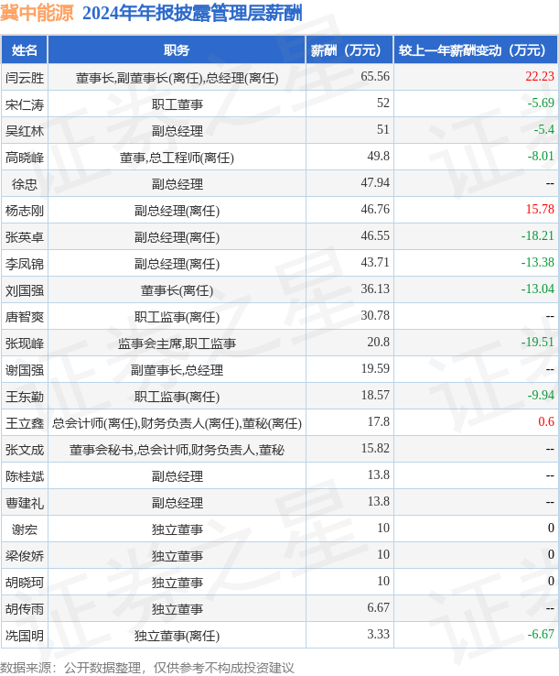Click the change value 15.78
The image size is (559, 676).
[540, 209]
